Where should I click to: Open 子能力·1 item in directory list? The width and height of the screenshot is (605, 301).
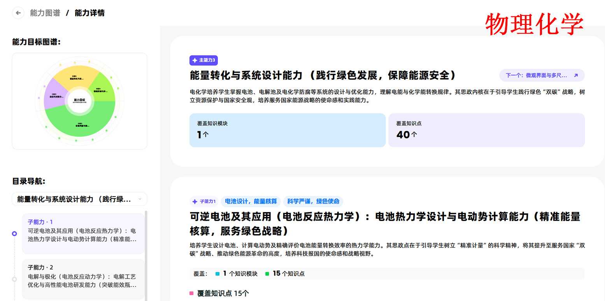83,233
